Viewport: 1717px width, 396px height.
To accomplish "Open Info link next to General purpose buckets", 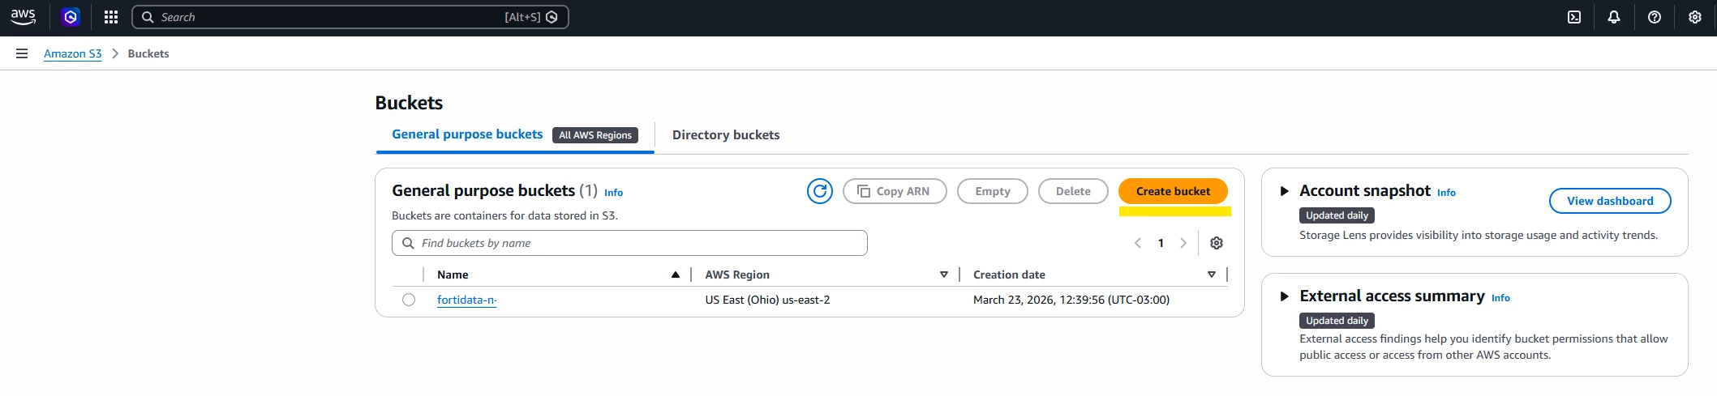I will tap(613, 193).
